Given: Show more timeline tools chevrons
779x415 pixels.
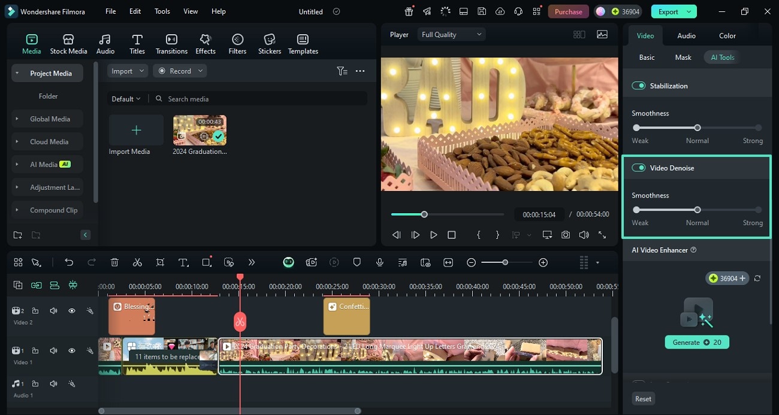Looking at the screenshot, I should click(x=252, y=262).
